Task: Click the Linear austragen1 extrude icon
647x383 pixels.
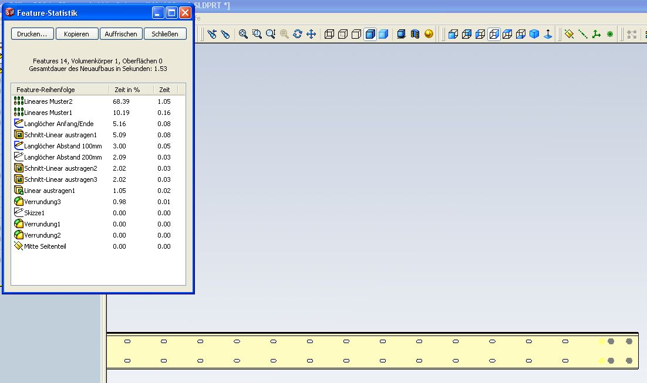Action: click(19, 191)
